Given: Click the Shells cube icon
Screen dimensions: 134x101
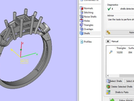Looking at the screenshot, I should (82, 33).
